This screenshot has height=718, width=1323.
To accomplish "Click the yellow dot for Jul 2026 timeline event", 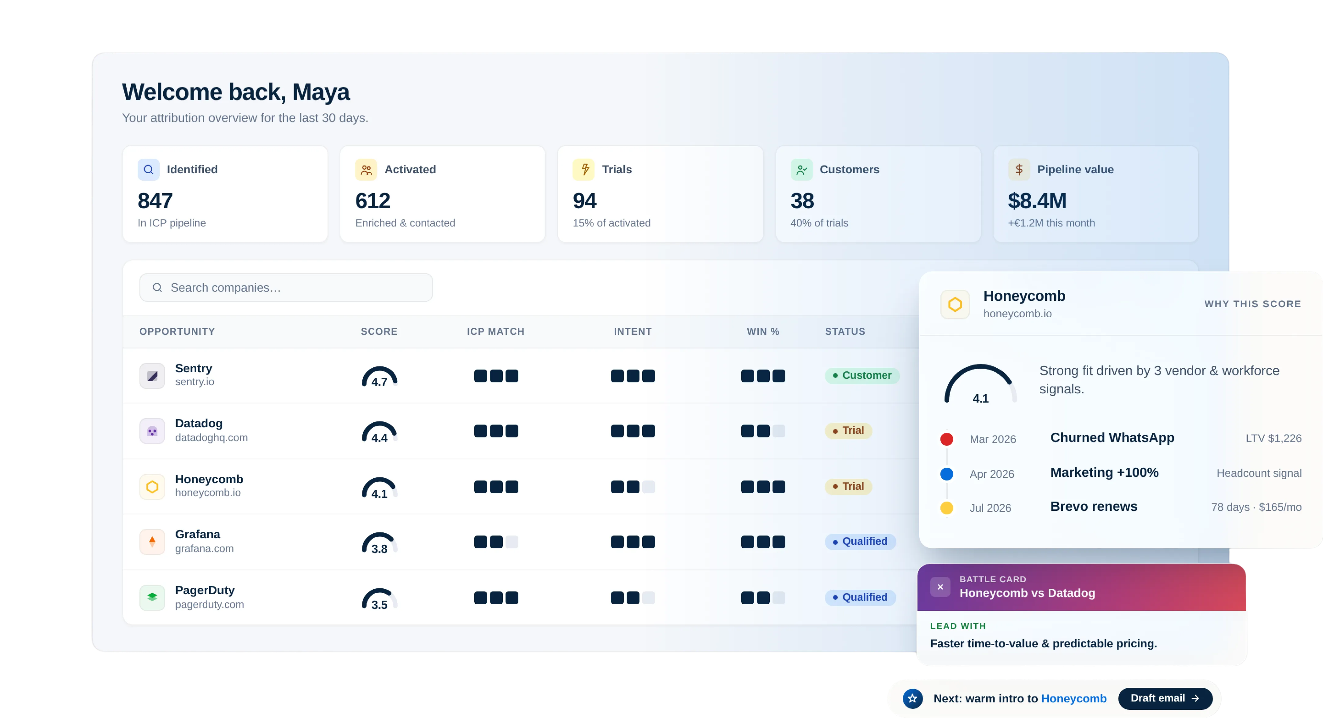I will tap(947, 508).
